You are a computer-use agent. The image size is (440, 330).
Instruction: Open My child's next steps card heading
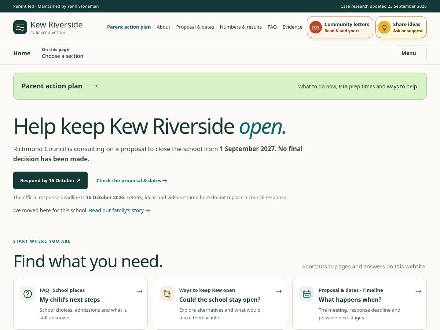[x=70, y=300]
